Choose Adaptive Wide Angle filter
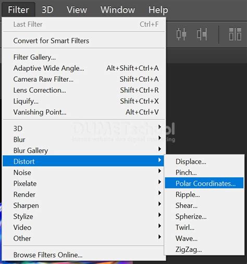 [83, 68]
